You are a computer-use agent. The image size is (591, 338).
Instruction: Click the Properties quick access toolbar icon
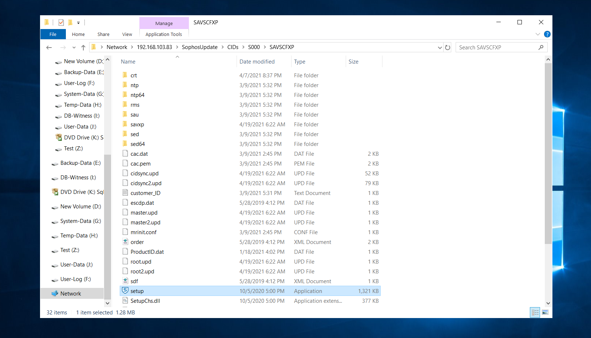61,23
